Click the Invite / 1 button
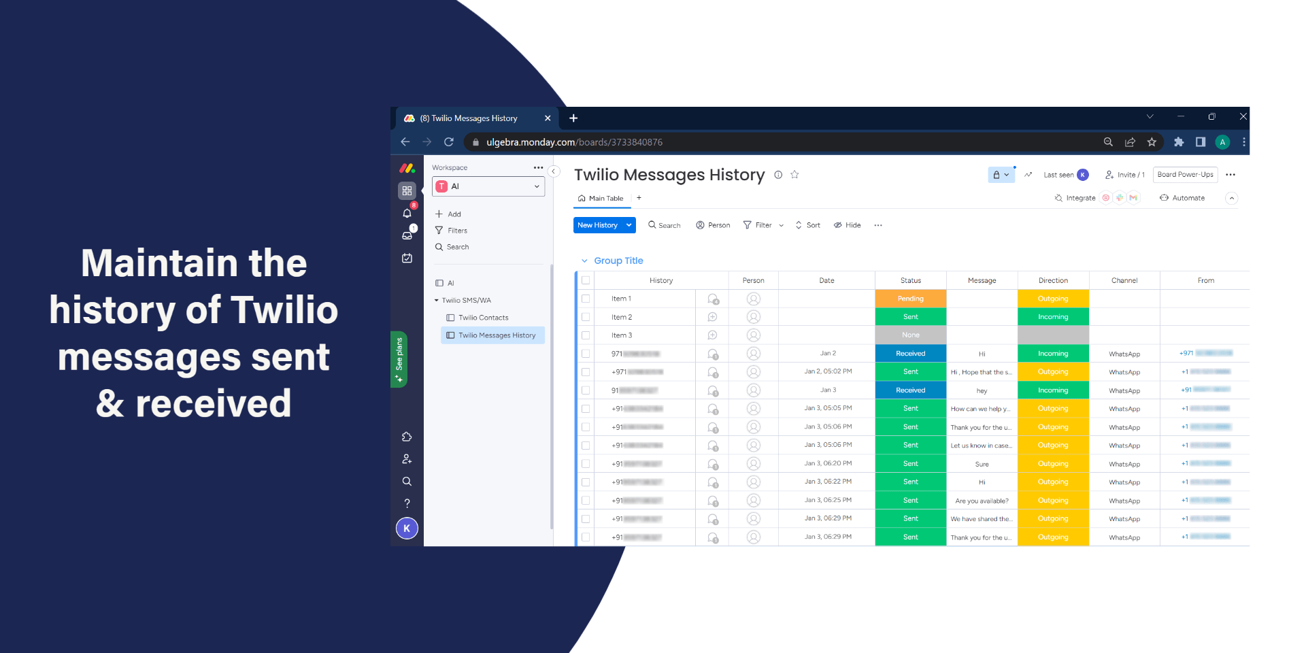 pyautogui.click(x=1125, y=175)
